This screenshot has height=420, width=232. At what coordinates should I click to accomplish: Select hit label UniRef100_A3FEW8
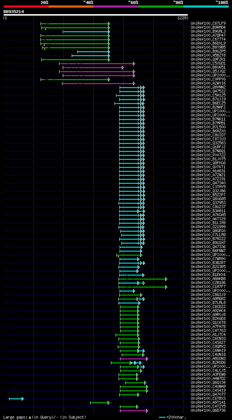[208, 374]
